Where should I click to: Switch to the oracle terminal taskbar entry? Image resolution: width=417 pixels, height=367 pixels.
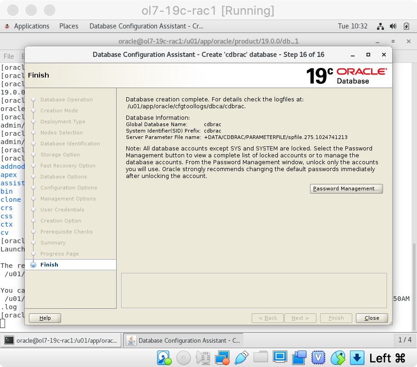pyautogui.click(x=62, y=340)
